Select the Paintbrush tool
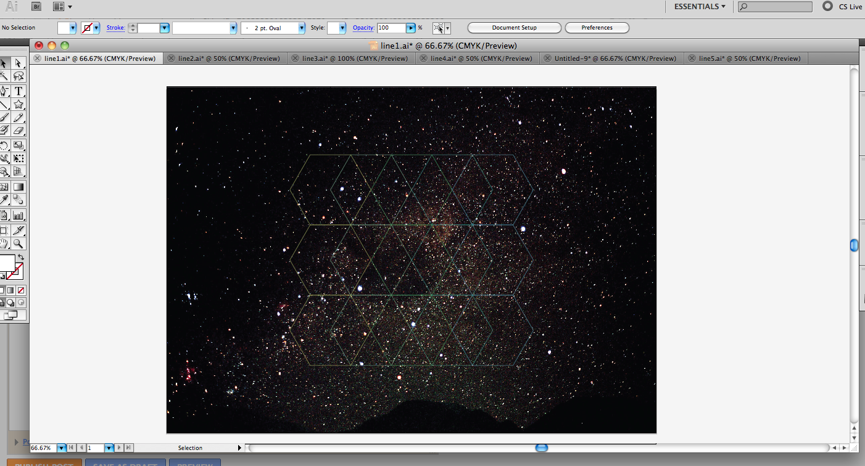 pos(4,118)
